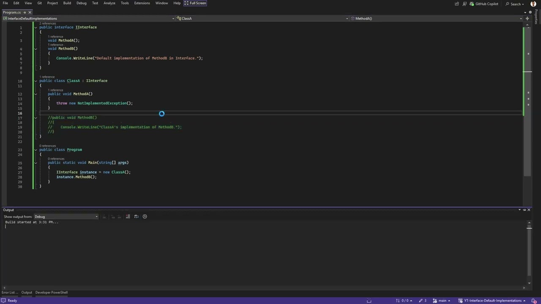
Task: Click the editor vertical scrollbar
Action: [x=527, y=101]
